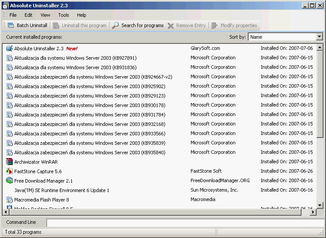Click the Batch Uninstall button label
The image size is (326, 238).
tap(32, 25)
